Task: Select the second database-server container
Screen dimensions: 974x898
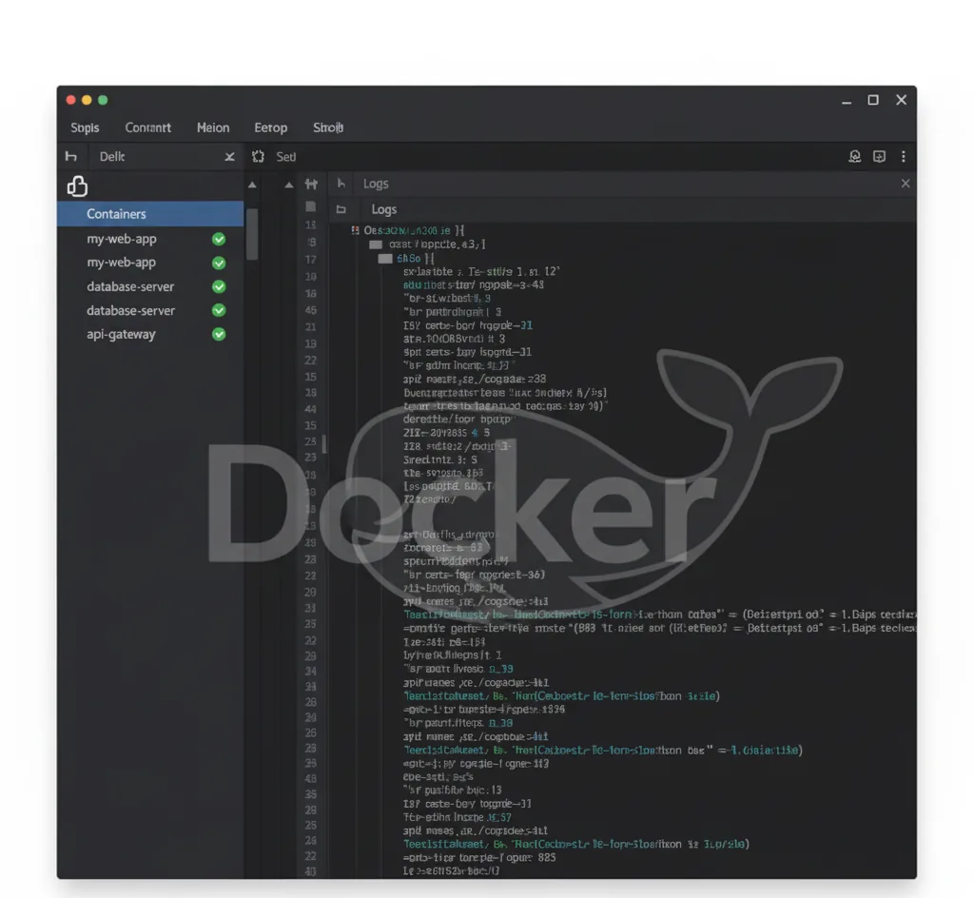Action: click(x=130, y=310)
